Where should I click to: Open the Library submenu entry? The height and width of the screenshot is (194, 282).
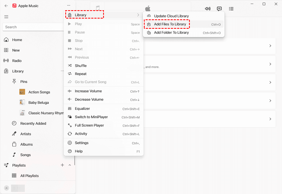pyautogui.click(x=104, y=15)
